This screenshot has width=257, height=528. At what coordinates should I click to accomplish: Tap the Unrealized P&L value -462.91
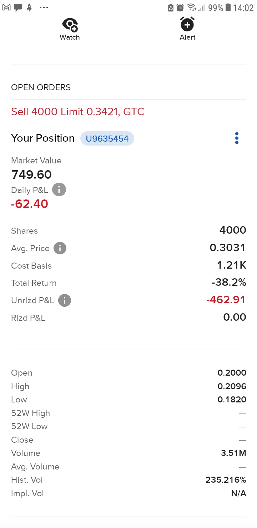point(226,300)
